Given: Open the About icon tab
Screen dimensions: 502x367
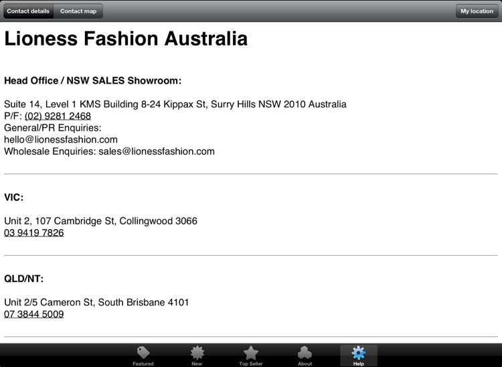Looking at the screenshot, I should [305, 356].
